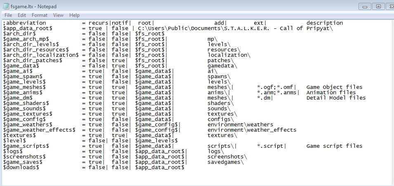Click the text "ai\"
This screenshot has height=186, width=394.
[x=212, y=71]
